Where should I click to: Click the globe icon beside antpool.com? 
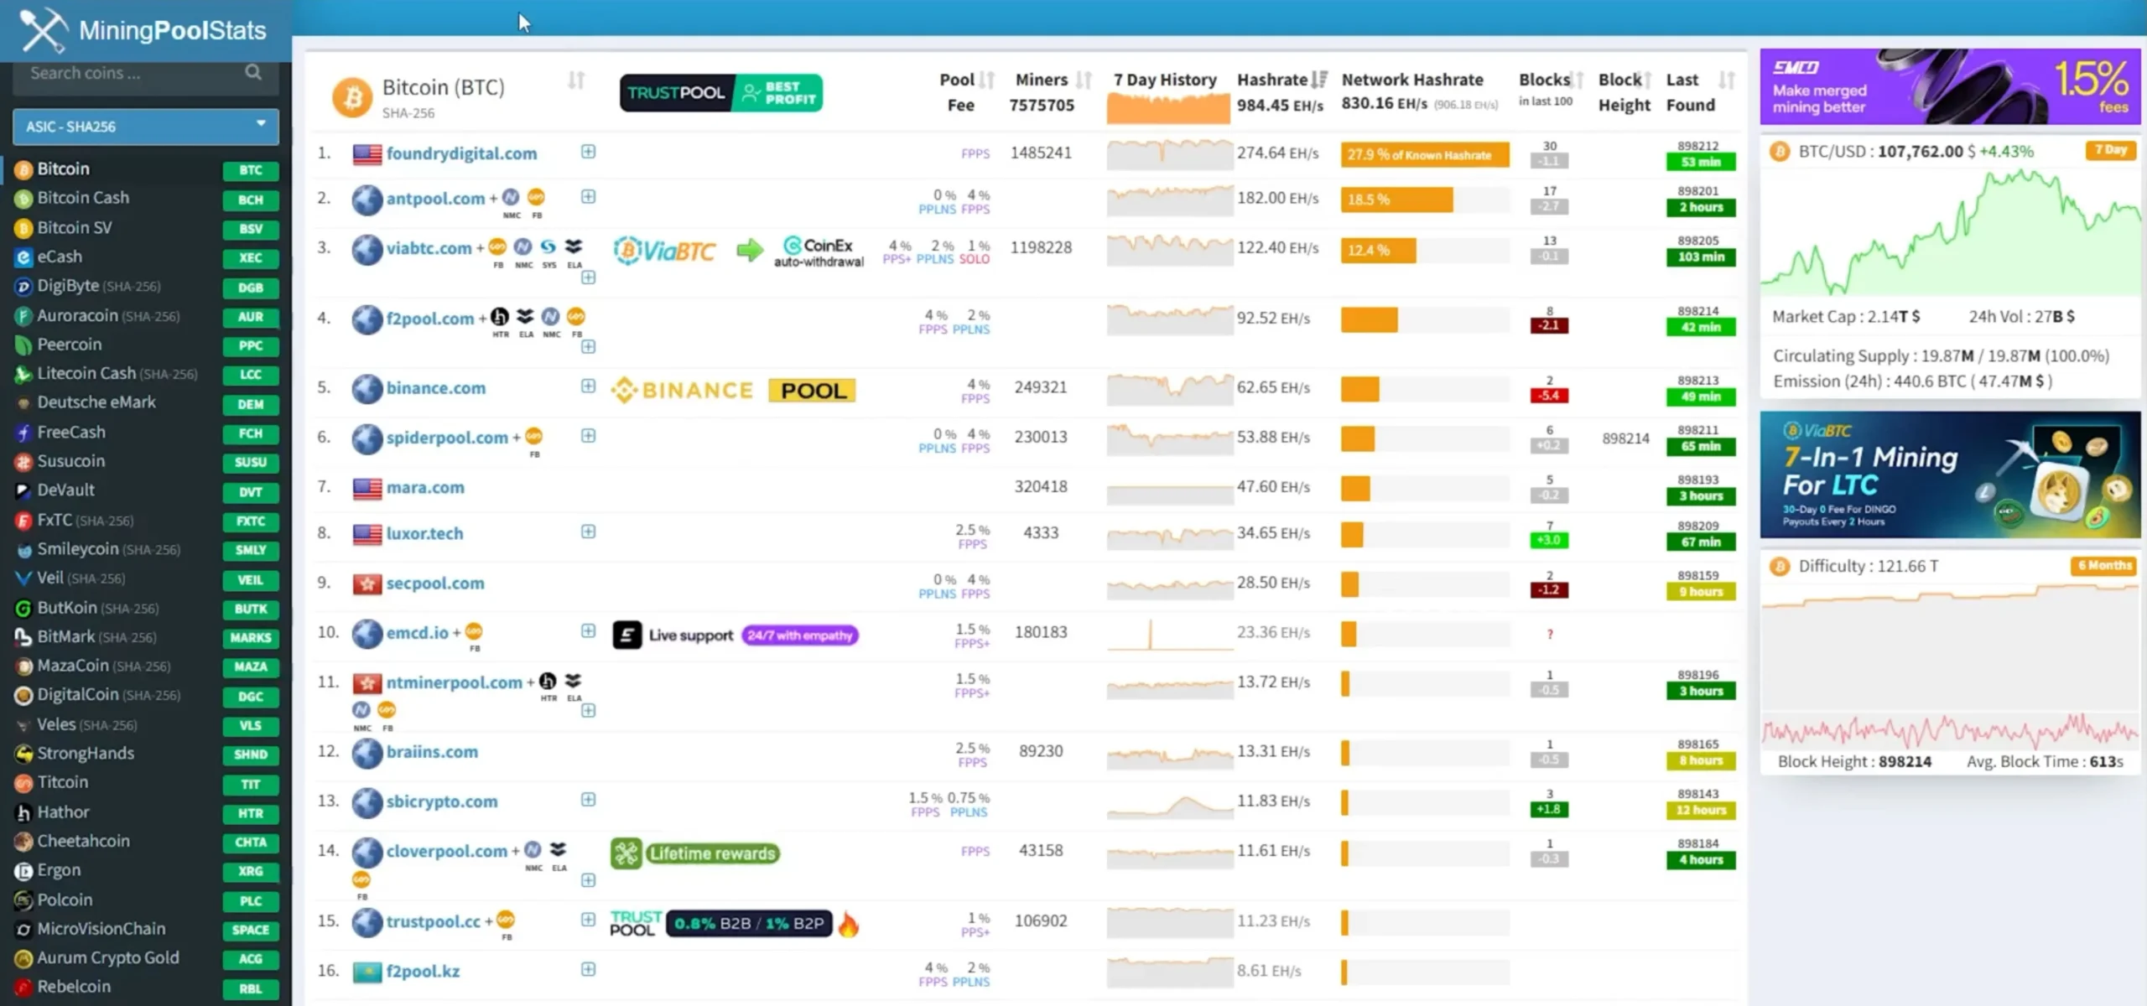coord(367,200)
